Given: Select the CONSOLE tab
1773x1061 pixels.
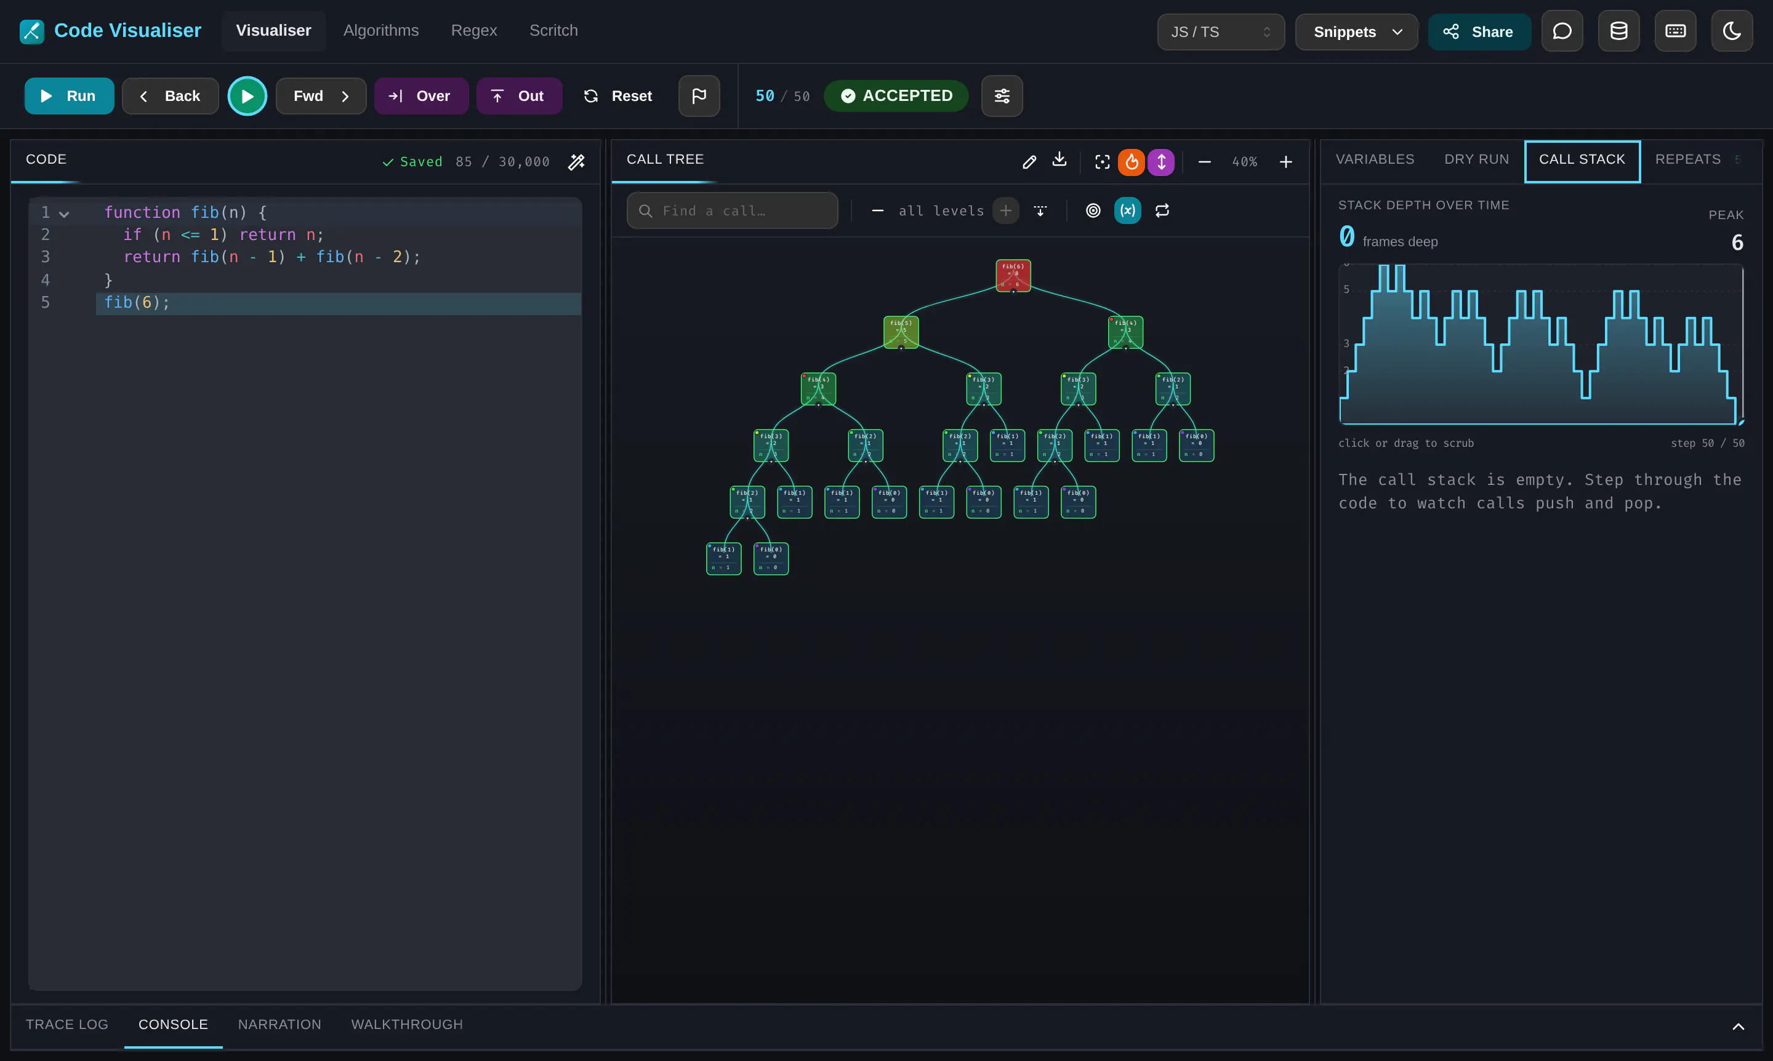Looking at the screenshot, I should pyautogui.click(x=173, y=1025).
